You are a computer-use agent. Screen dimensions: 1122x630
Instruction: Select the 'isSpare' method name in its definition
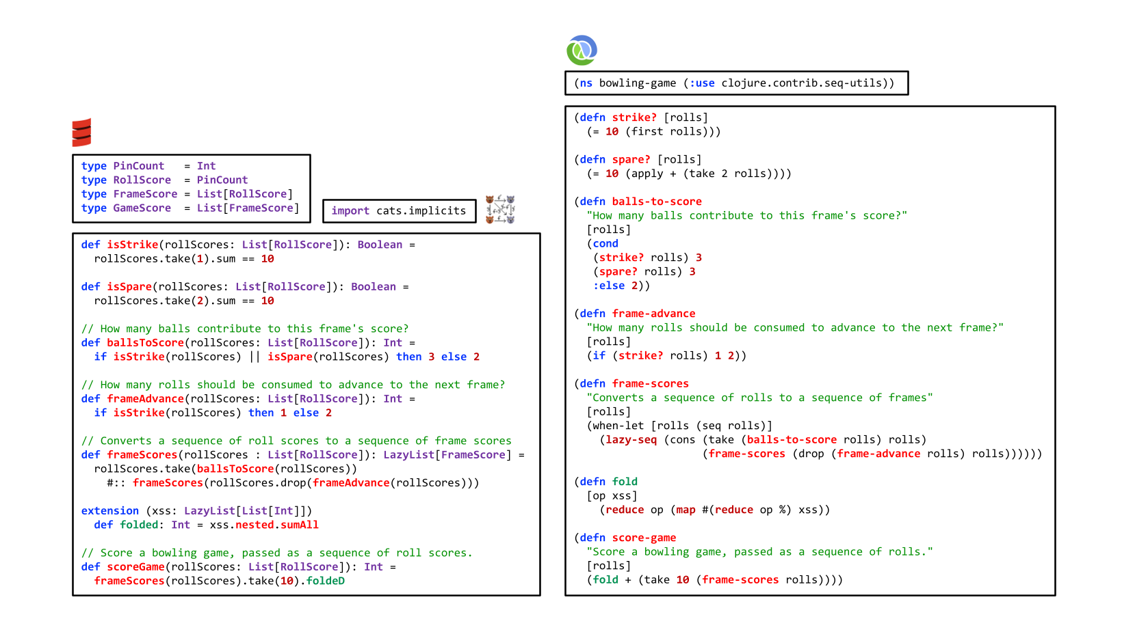tap(129, 287)
